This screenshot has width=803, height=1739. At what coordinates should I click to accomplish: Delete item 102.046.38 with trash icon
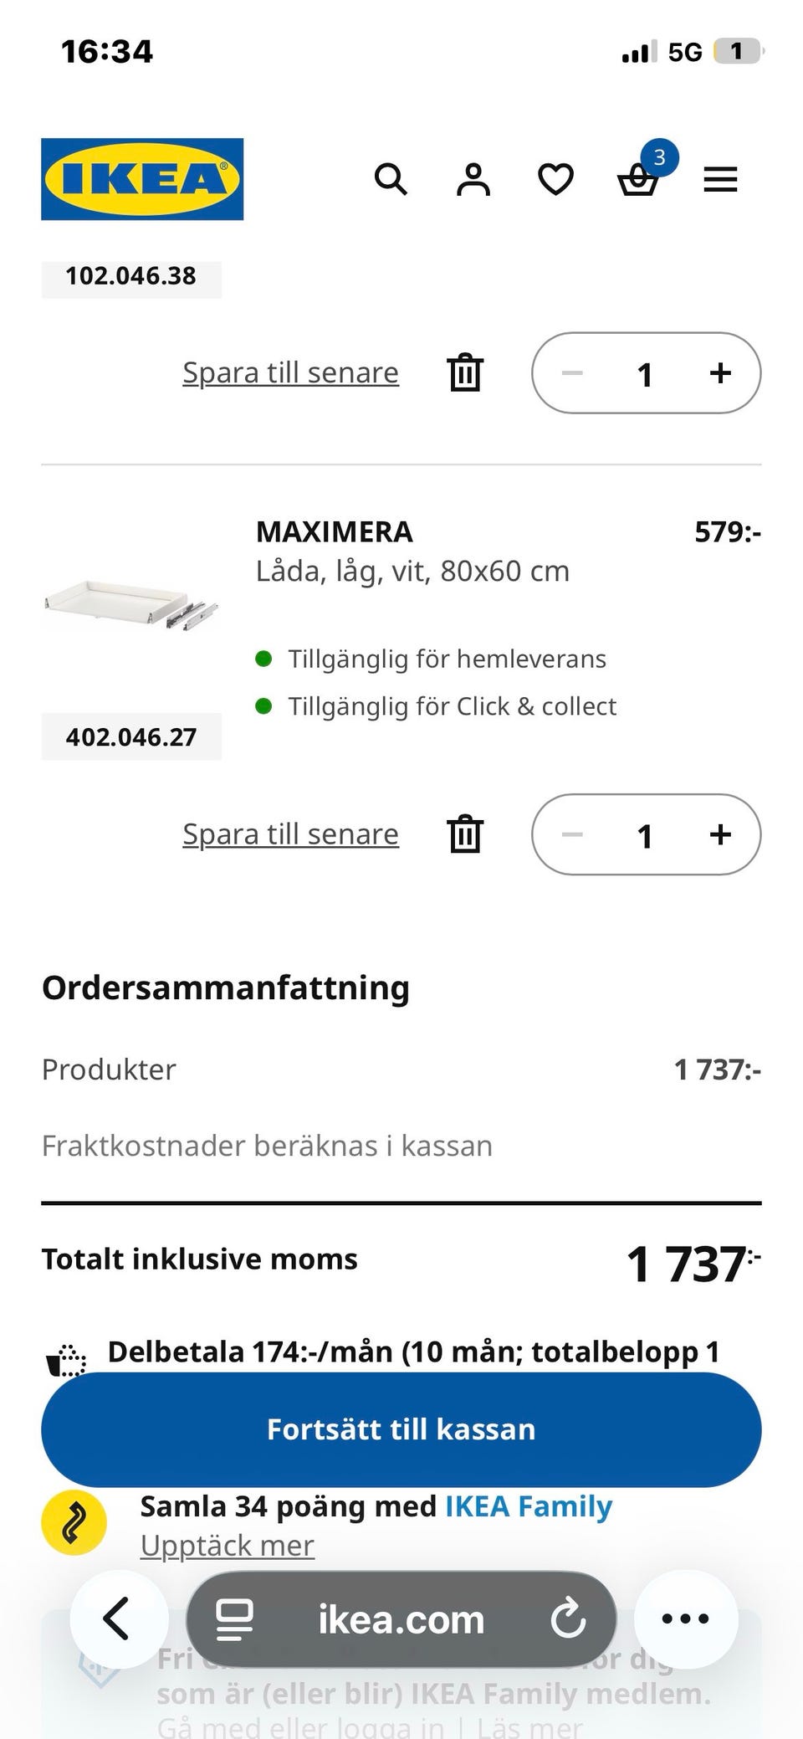(465, 372)
